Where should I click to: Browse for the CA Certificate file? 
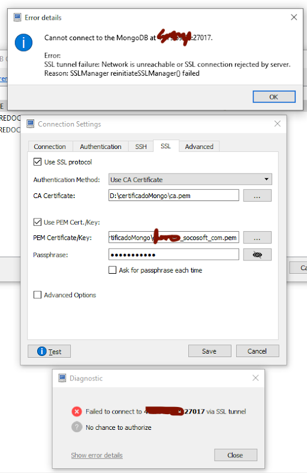[257, 196]
